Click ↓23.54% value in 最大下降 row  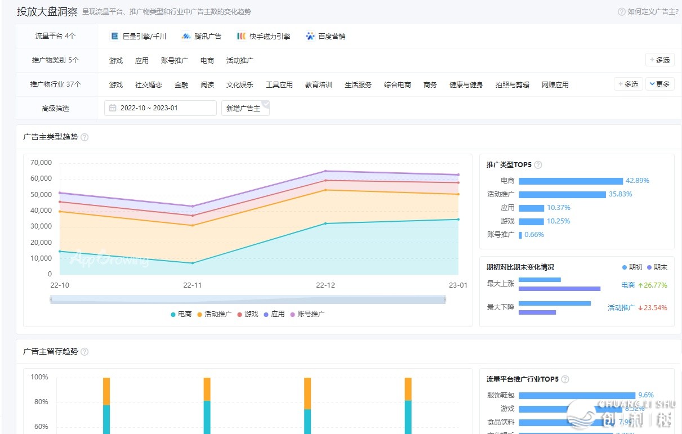tap(652, 308)
